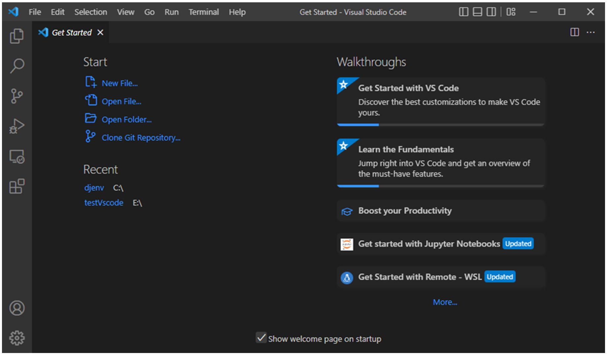
Task: Open Run and Debug view
Action: (17, 126)
